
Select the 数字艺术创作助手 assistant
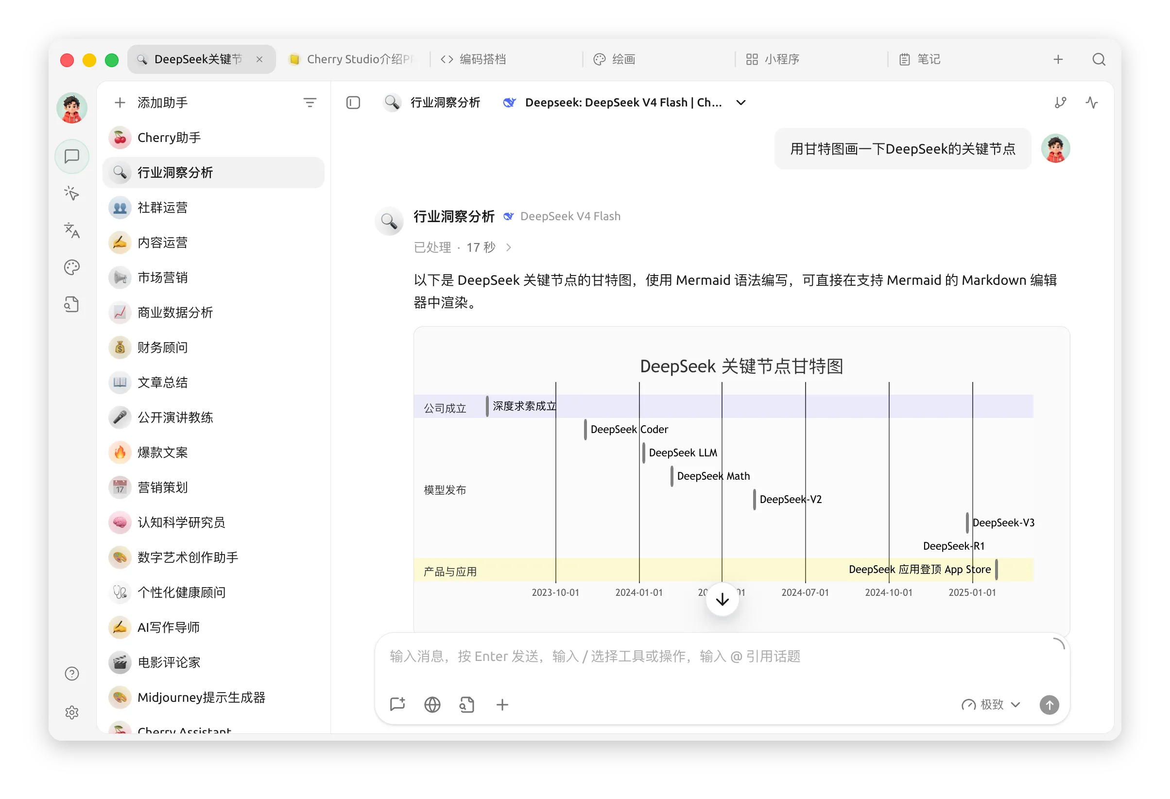pos(213,557)
